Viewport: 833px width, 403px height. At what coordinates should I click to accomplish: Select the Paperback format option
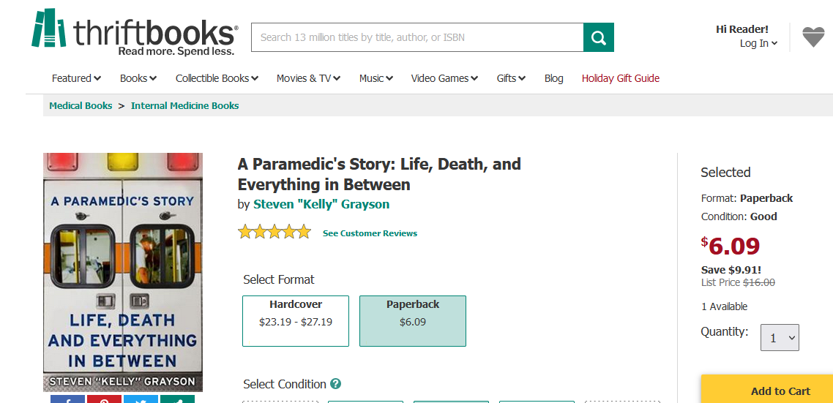pyautogui.click(x=413, y=320)
